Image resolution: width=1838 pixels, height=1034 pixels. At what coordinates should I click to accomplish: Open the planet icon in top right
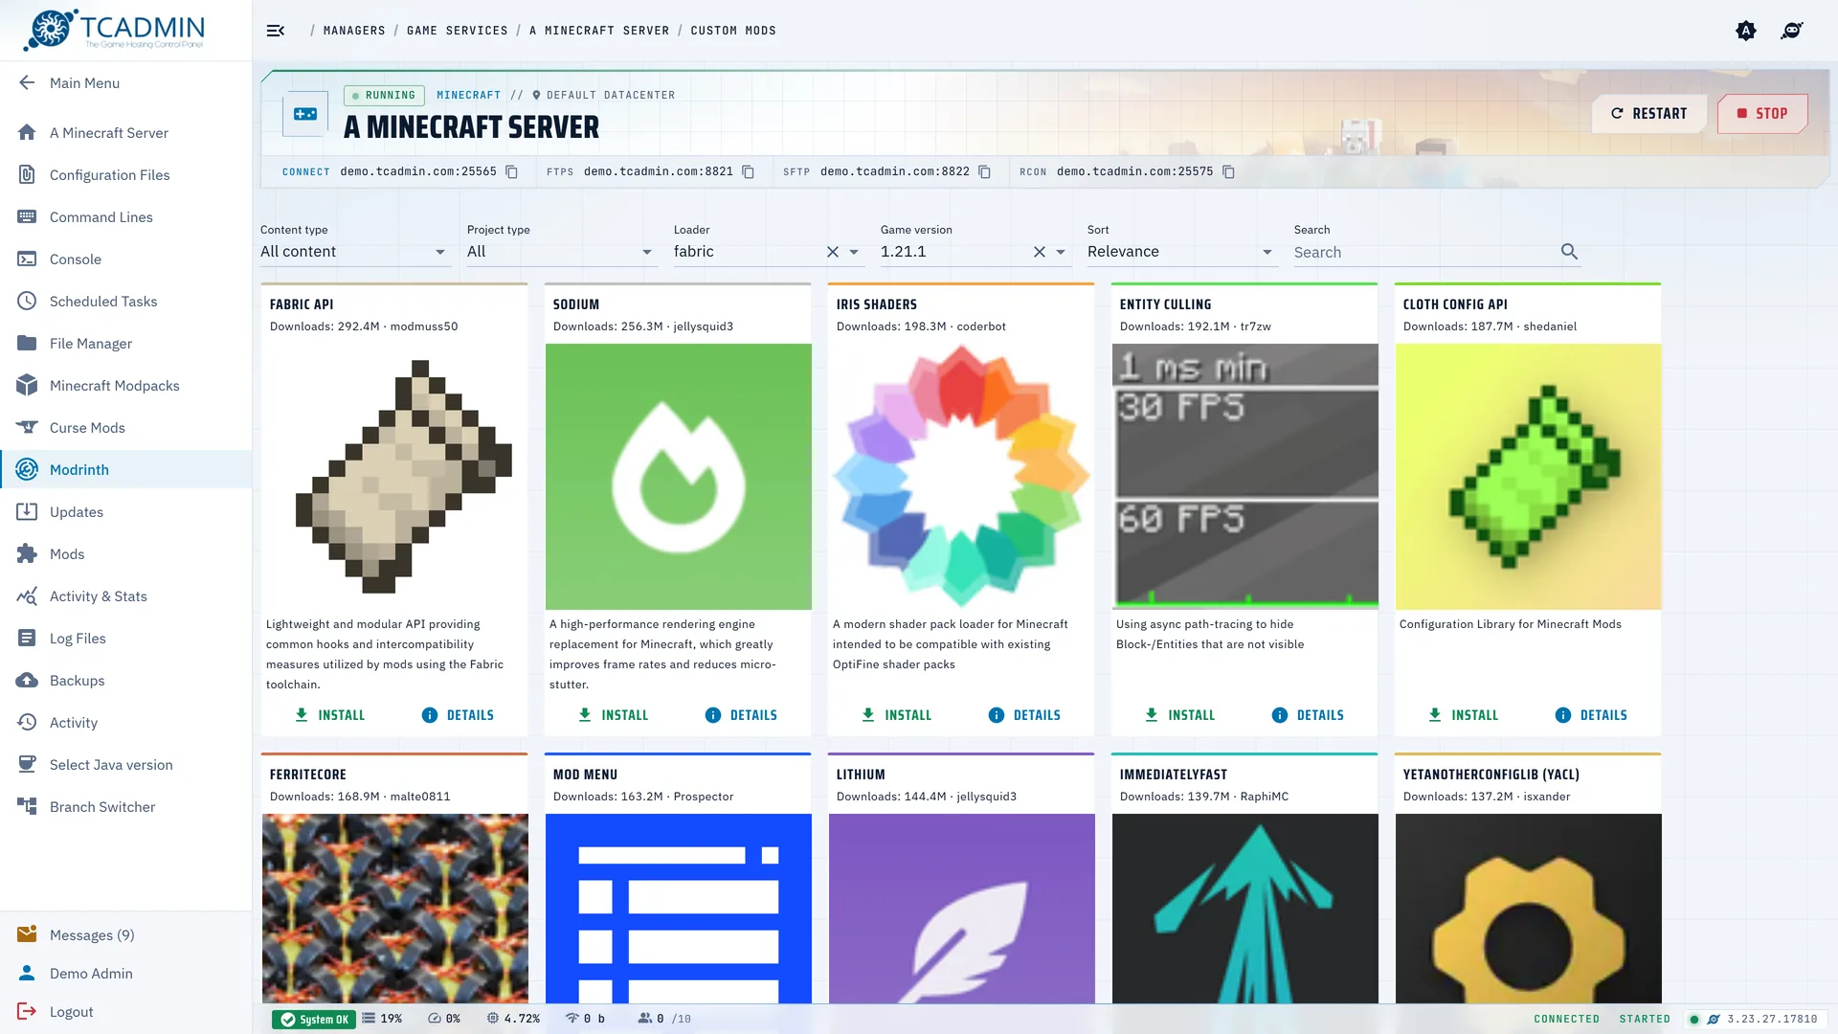[x=1791, y=31]
